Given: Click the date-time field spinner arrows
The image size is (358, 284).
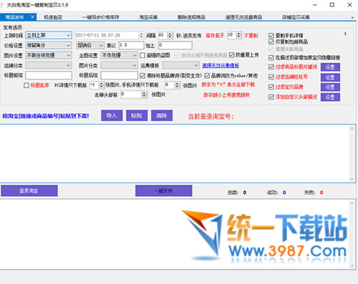Looking at the screenshot, I should click(141, 35).
